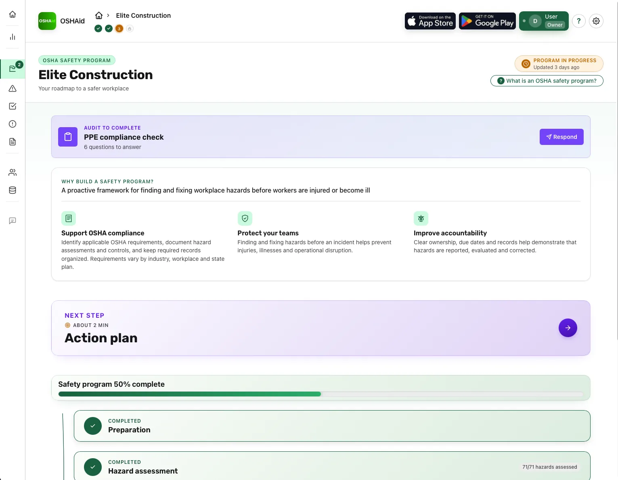
Task: Click the Improve accountability scales icon
Action: tap(421, 218)
